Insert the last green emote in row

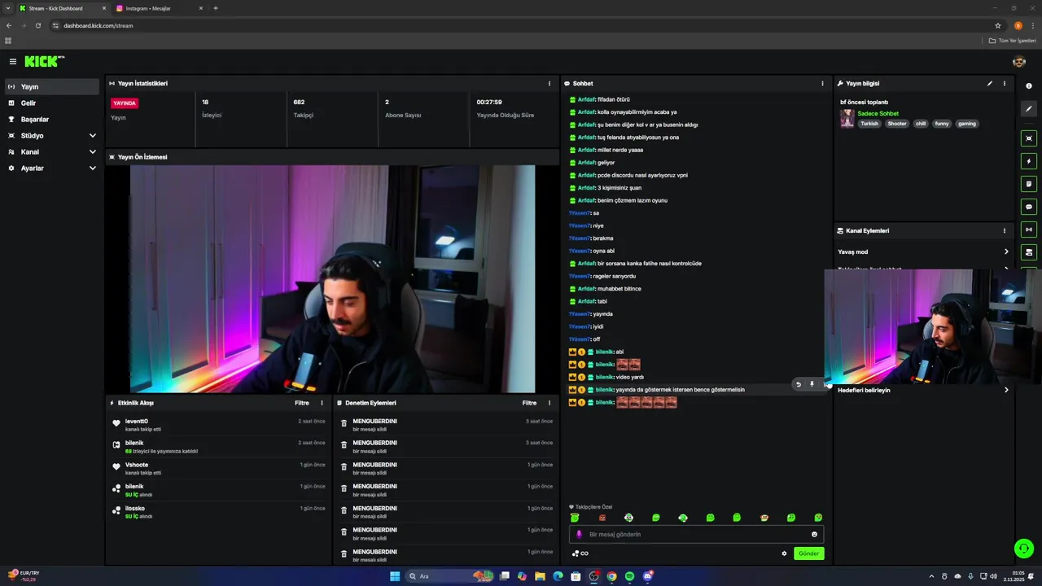[x=818, y=518]
